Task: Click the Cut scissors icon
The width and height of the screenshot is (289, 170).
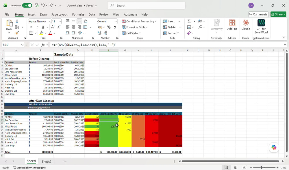Action: coord(17,21)
